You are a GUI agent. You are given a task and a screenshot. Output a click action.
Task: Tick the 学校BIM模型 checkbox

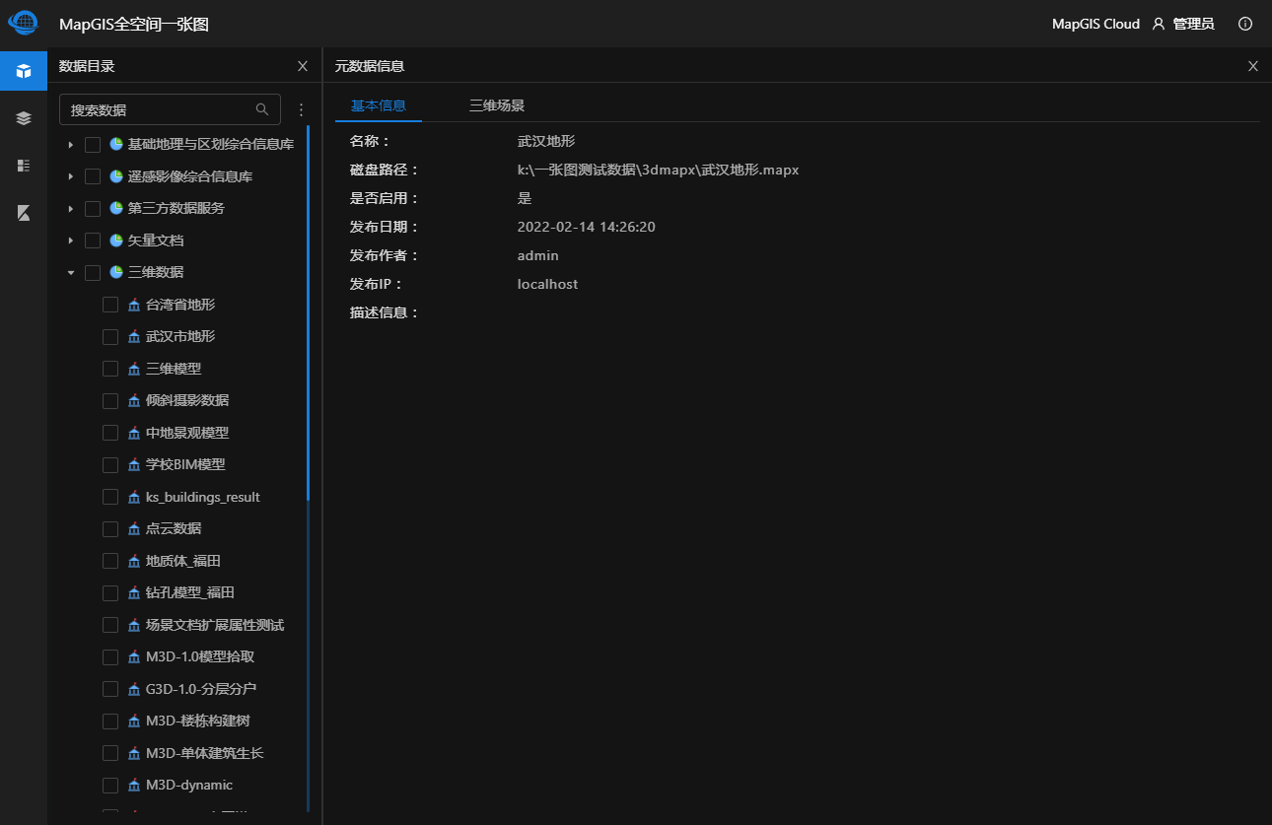pyautogui.click(x=110, y=464)
